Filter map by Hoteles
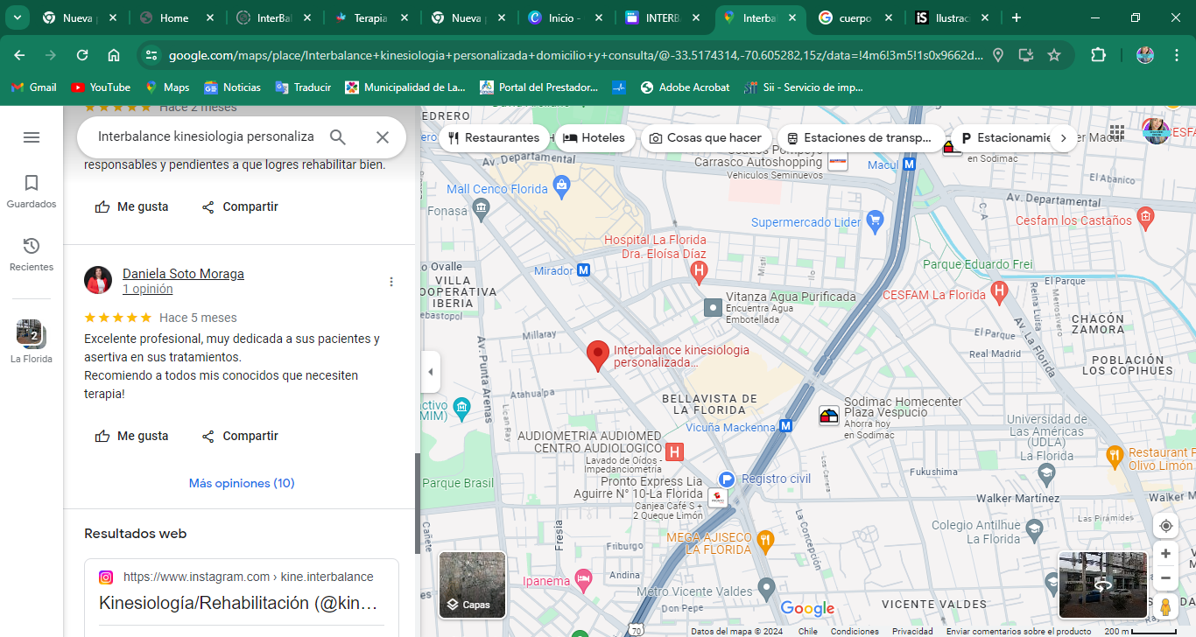The height and width of the screenshot is (637, 1196). 594,137
